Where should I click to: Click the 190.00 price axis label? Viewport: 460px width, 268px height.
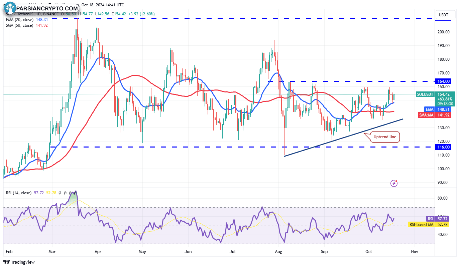point(443,46)
